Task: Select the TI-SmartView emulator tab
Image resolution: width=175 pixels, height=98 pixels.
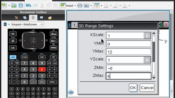Action: point(33,17)
